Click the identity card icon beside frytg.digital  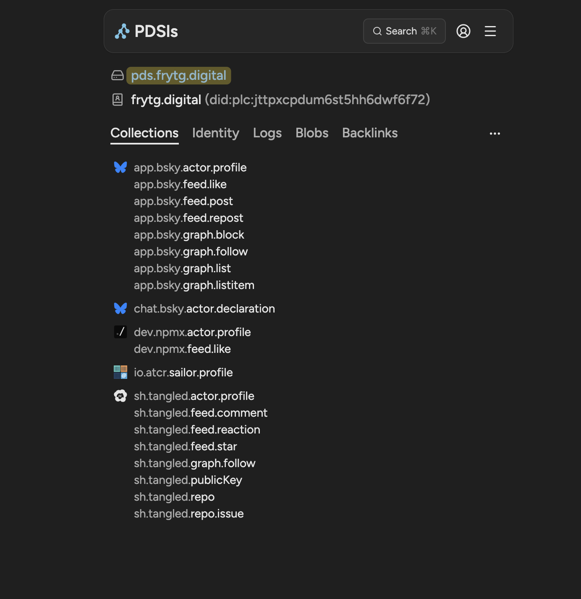point(118,100)
